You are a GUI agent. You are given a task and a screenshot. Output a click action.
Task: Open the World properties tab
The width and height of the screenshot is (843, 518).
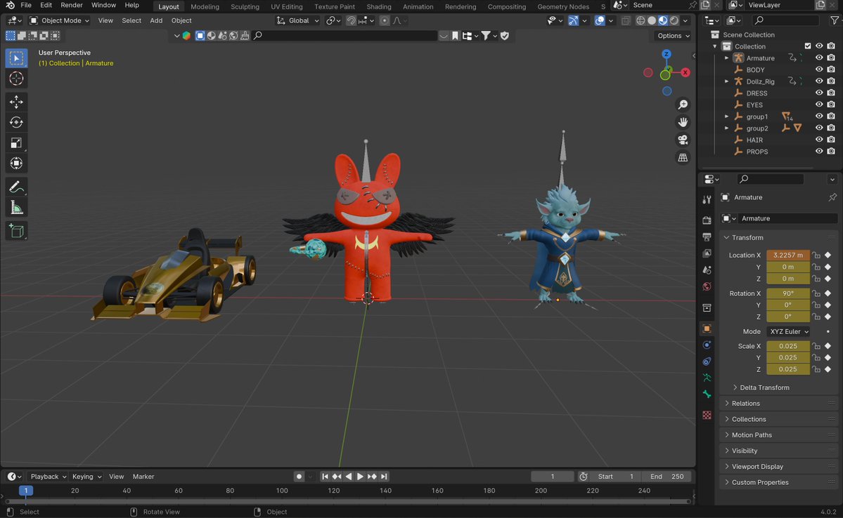coord(707,286)
